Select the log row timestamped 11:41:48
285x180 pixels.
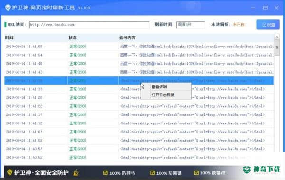139,64
